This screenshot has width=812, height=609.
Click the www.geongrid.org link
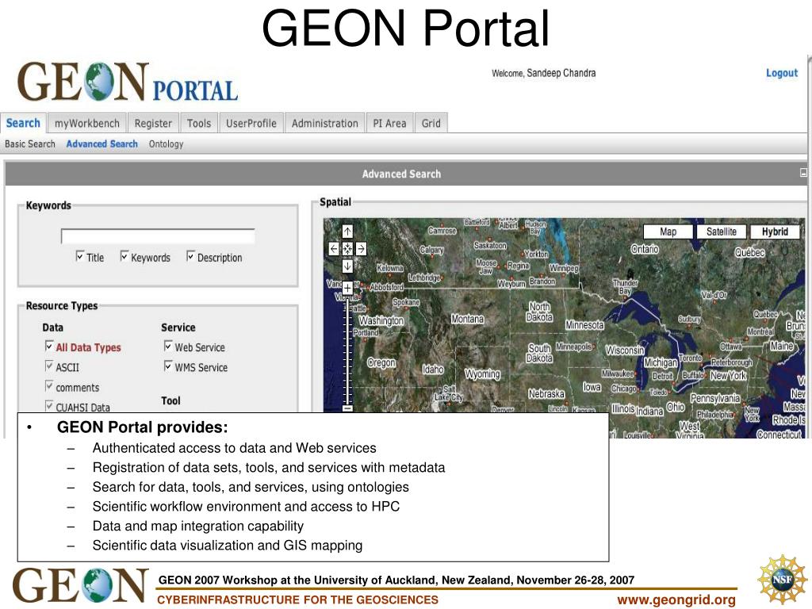[676, 599]
